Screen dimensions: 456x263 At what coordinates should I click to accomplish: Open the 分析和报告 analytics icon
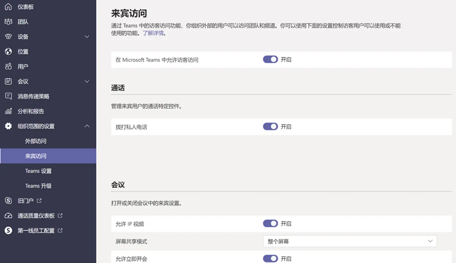[8, 111]
